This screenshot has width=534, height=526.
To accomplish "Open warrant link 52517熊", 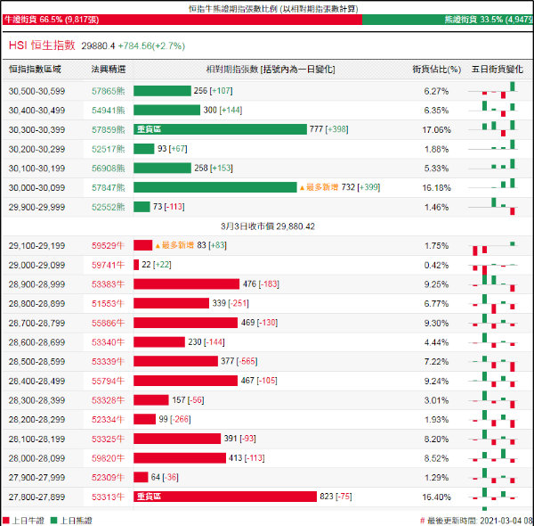I will coord(109,149).
